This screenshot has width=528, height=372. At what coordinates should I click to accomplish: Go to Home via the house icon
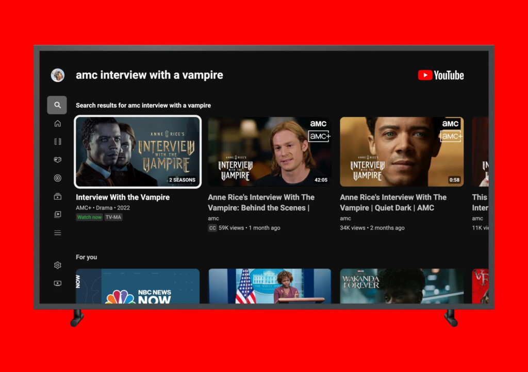tap(58, 124)
